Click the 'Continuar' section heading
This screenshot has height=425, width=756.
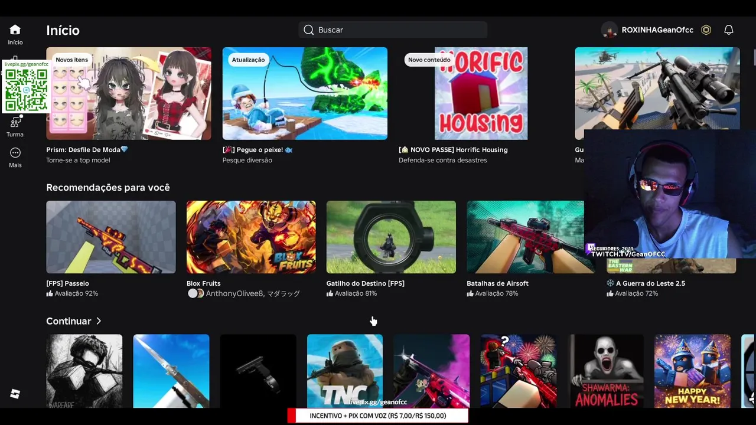(69, 321)
